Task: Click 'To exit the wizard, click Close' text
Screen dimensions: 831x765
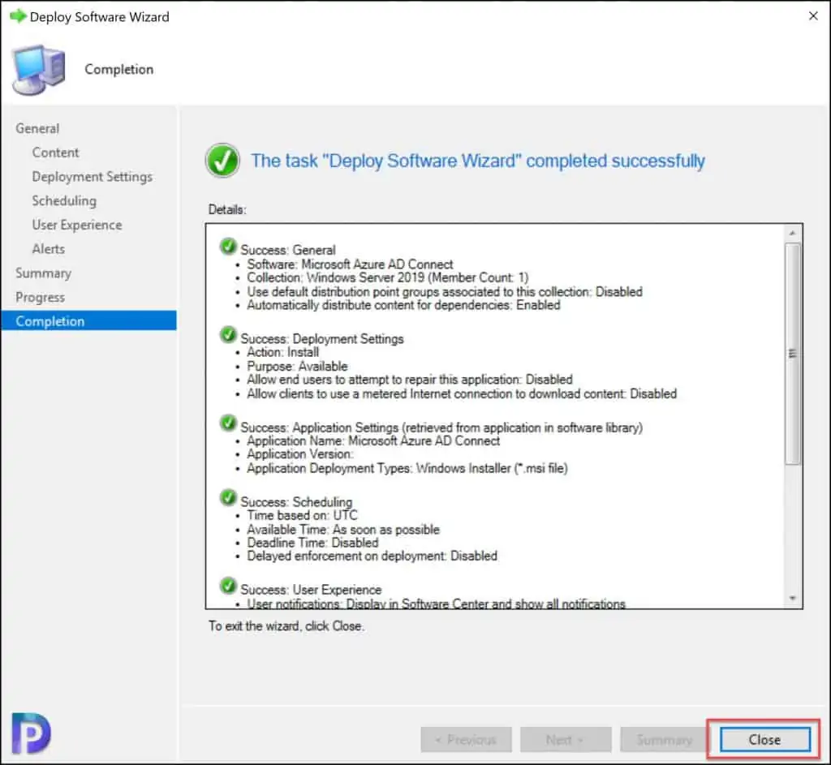Action: (286, 625)
